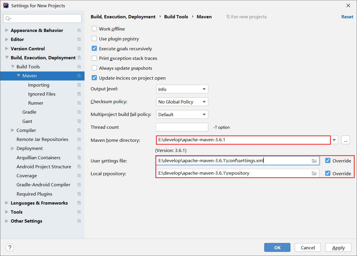Open the Checksum policy dropdown

click(x=182, y=102)
